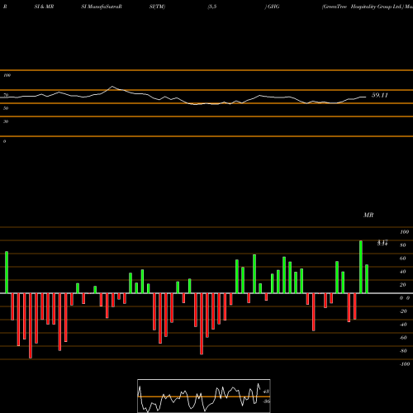Click the GHG ticker text in header

click(273, 7)
